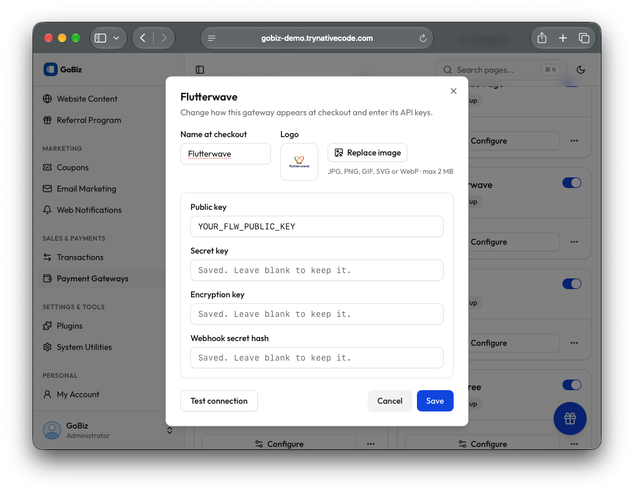Click the GoBiz Administrator avatar
Viewport: 634px width, 493px height.
(x=52, y=430)
